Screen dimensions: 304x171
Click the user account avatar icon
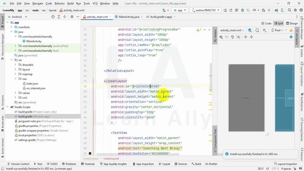301,10
